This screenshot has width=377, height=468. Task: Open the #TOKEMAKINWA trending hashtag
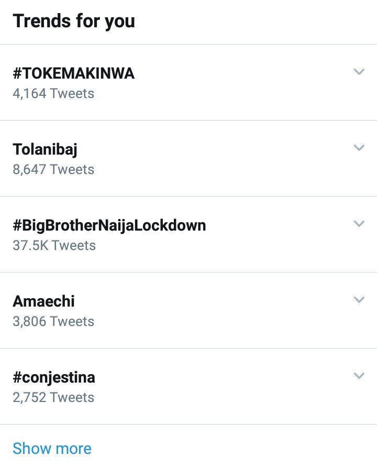pos(73,73)
